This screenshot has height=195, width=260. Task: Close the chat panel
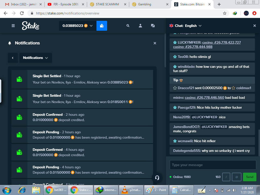[254, 26]
